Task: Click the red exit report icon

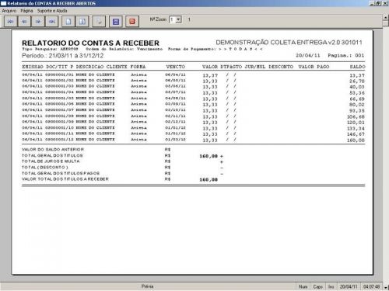Action: 132,21
